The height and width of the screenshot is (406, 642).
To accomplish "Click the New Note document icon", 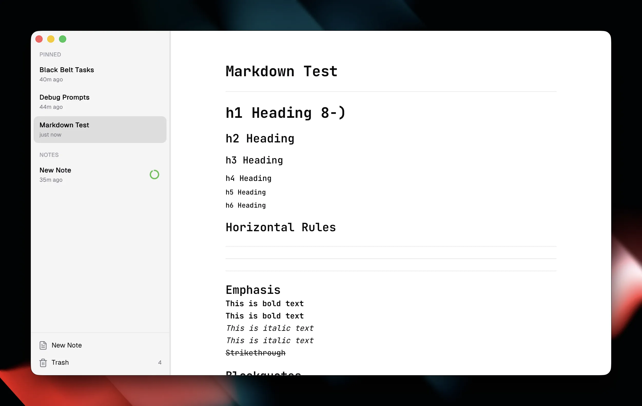I will pyautogui.click(x=43, y=345).
